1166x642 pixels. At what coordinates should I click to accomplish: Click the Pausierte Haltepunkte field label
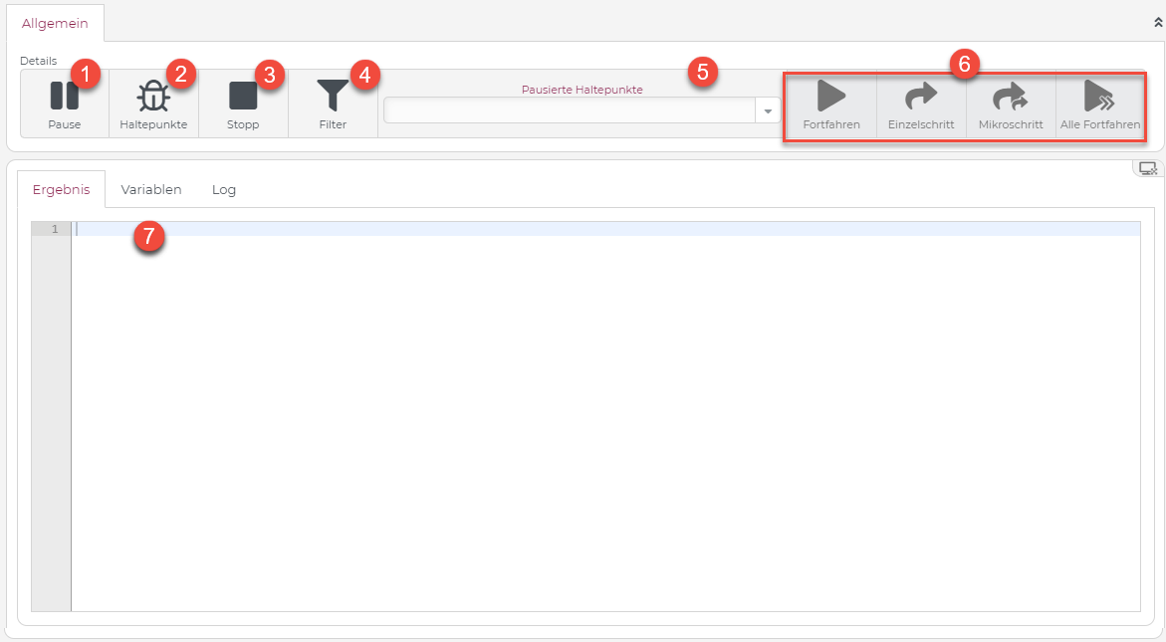click(582, 90)
